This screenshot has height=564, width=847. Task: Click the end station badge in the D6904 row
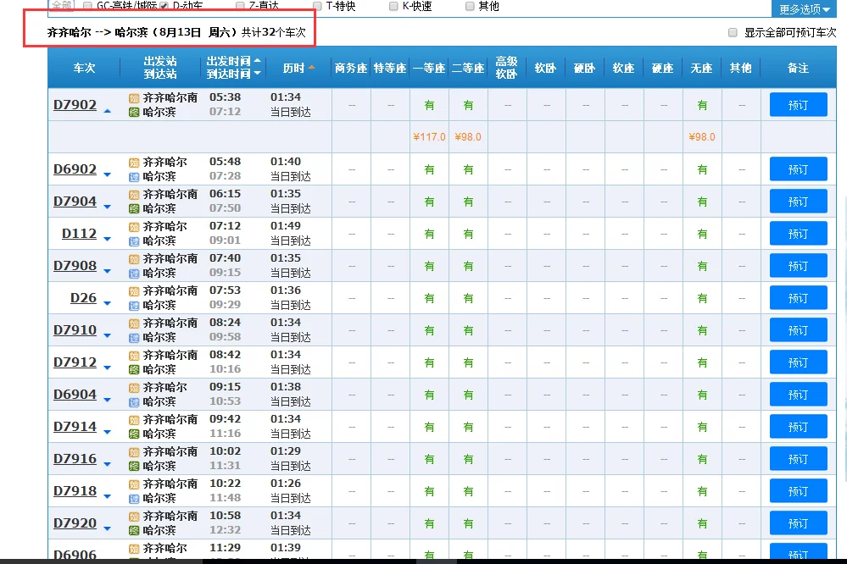tap(132, 400)
